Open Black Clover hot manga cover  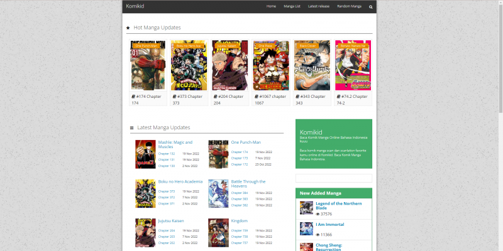tap(312, 65)
